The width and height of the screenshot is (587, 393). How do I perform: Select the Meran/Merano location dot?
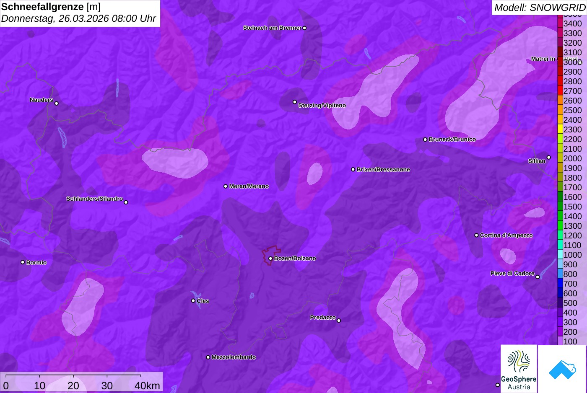coord(226,186)
